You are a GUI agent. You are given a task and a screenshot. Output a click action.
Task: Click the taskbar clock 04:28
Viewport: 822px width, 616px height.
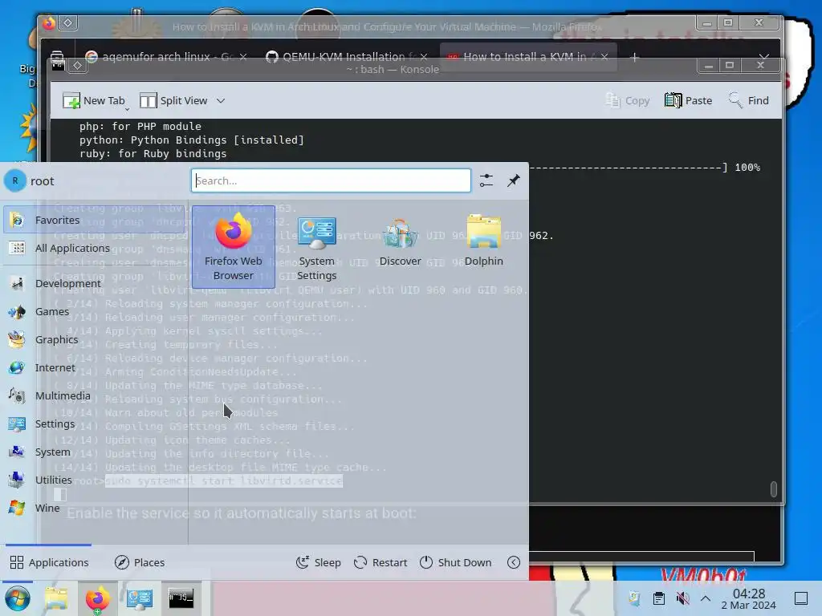coord(749,598)
